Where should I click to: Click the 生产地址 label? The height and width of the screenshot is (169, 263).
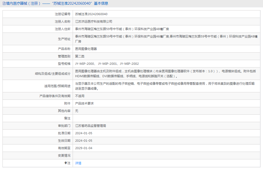pos(64,39)
